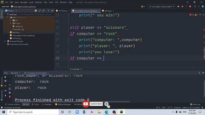Change CRLF line separator in status bar

[164, 108]
